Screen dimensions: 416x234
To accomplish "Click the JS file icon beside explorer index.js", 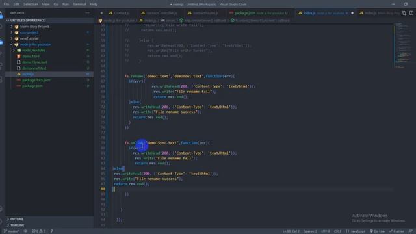I will tap(19, 74).
